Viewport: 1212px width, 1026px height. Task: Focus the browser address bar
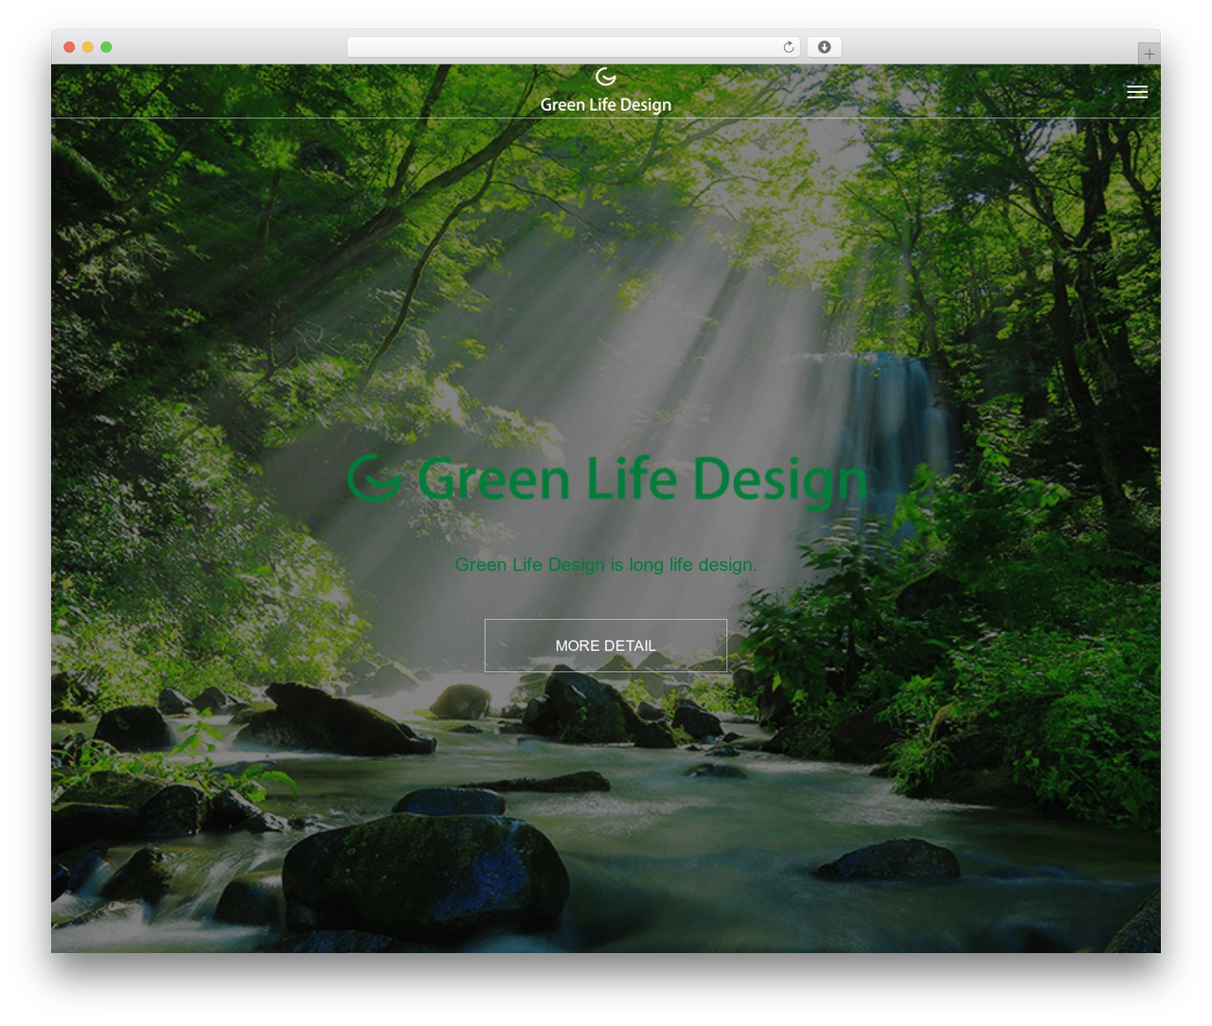click(573, 47)
